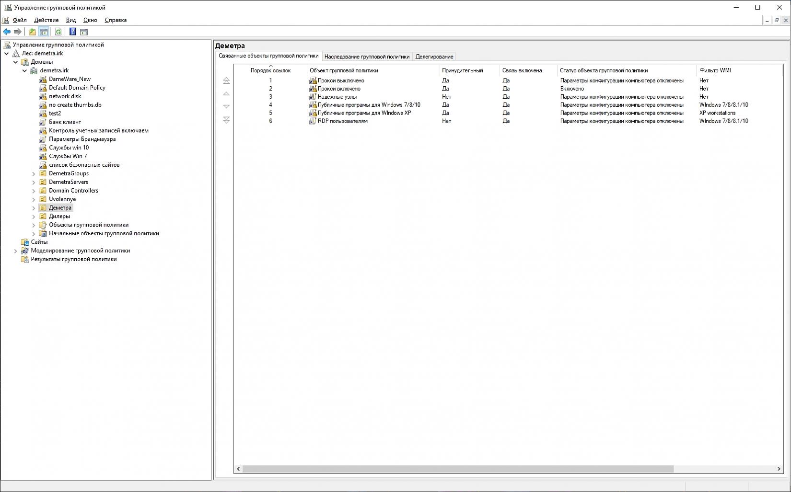
Task: Click the scrollbar right arrow
Action: coord(779,469)
